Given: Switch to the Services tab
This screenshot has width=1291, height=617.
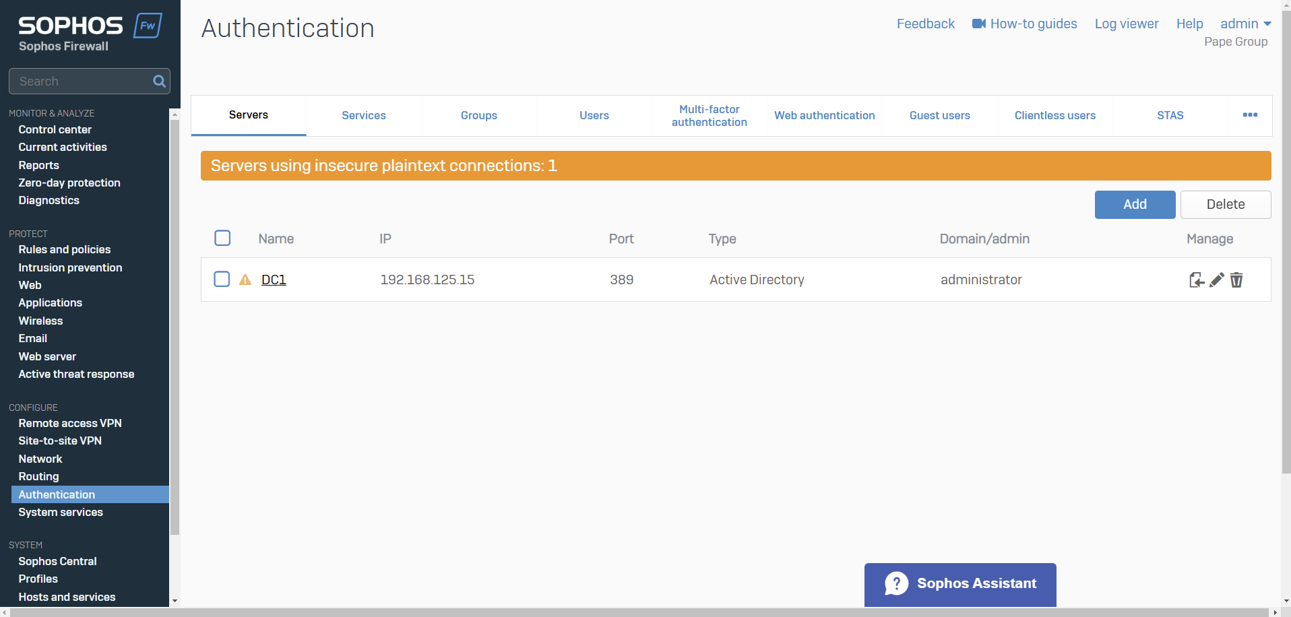Looking at the screenshot, I should 364,115.
